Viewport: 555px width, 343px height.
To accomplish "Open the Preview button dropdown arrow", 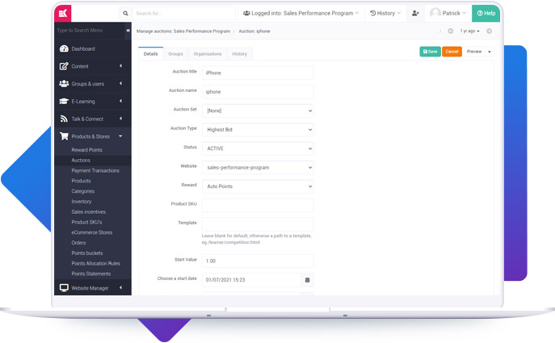I will 489,52.
